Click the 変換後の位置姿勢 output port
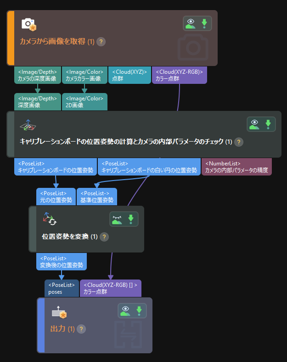Screen dimensions: 287x362 [x=62, y=262]
